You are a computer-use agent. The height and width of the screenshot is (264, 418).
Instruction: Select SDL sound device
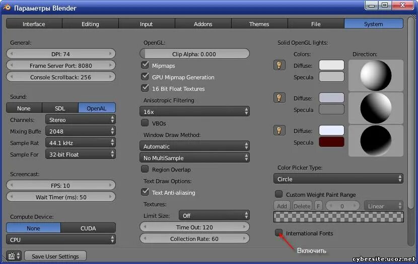pyautogui.click(x=60, y=108)
